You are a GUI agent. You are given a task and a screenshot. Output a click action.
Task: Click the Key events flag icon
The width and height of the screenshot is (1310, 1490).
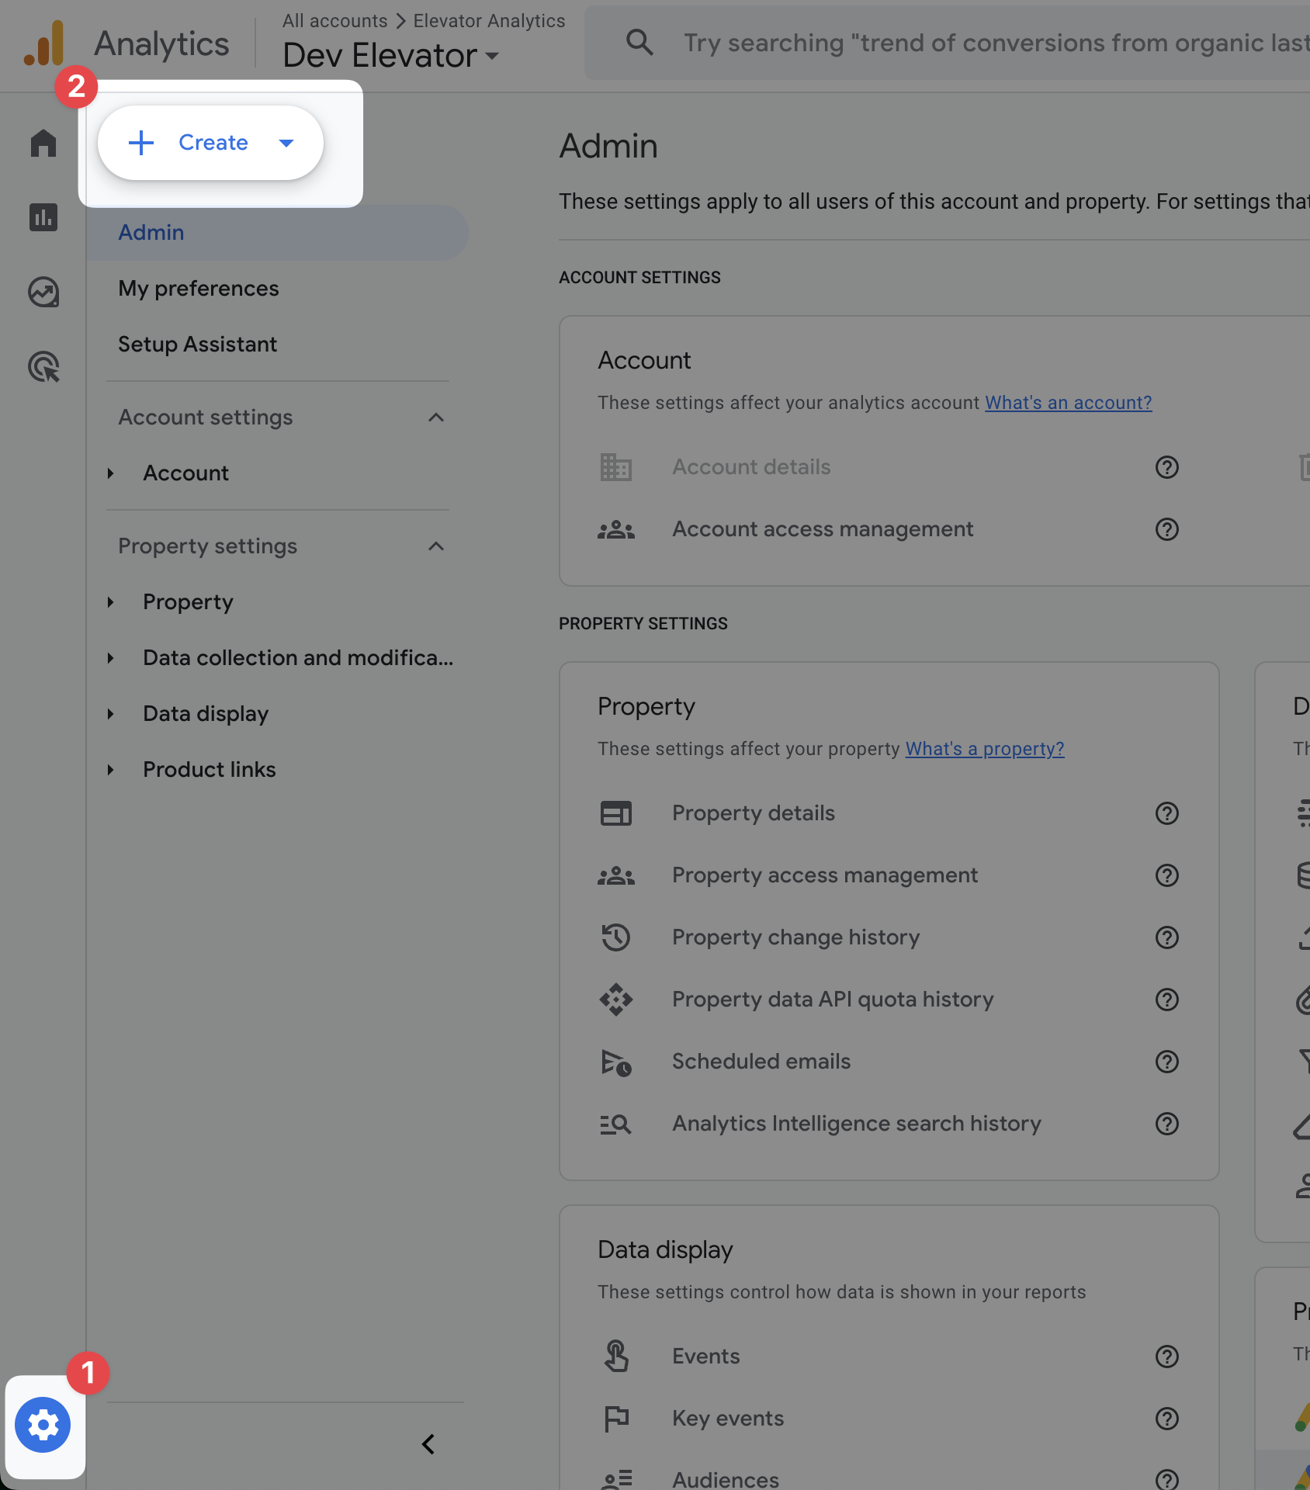coord(616,1419)
